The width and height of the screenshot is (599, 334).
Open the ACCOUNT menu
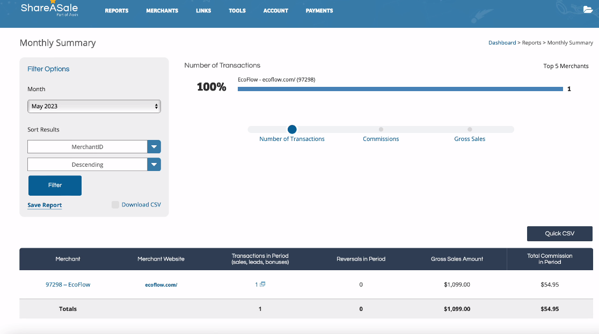pos(275,11)
